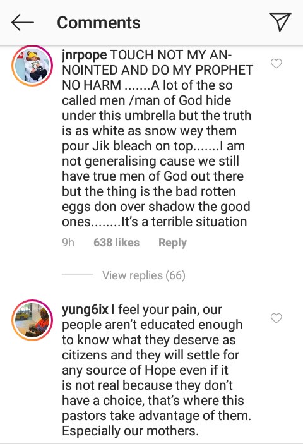The height and width of the screenshot is (446, 303).
Task: Open jnrpope's profile picture
Action: (x=32, y=66)
